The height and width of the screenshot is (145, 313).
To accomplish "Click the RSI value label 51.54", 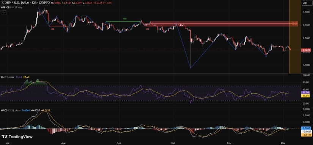I will pyautogui.click(x=305, y=93).
